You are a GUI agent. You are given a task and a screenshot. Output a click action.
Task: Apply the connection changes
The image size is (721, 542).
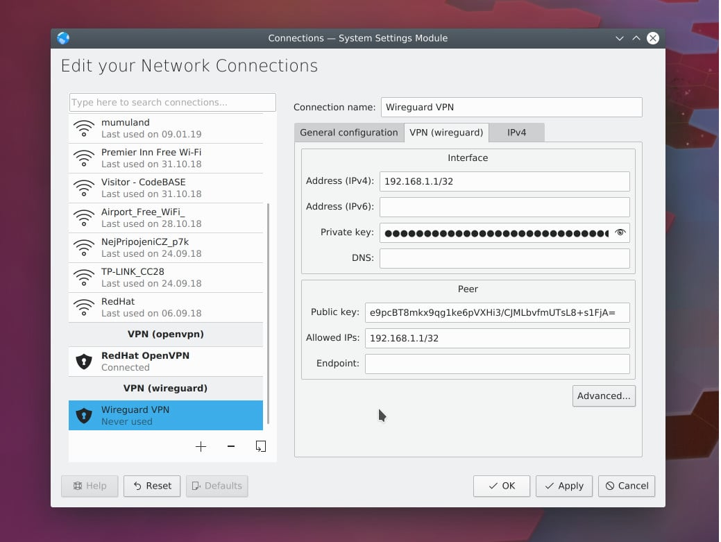click(x=563, y=486)
